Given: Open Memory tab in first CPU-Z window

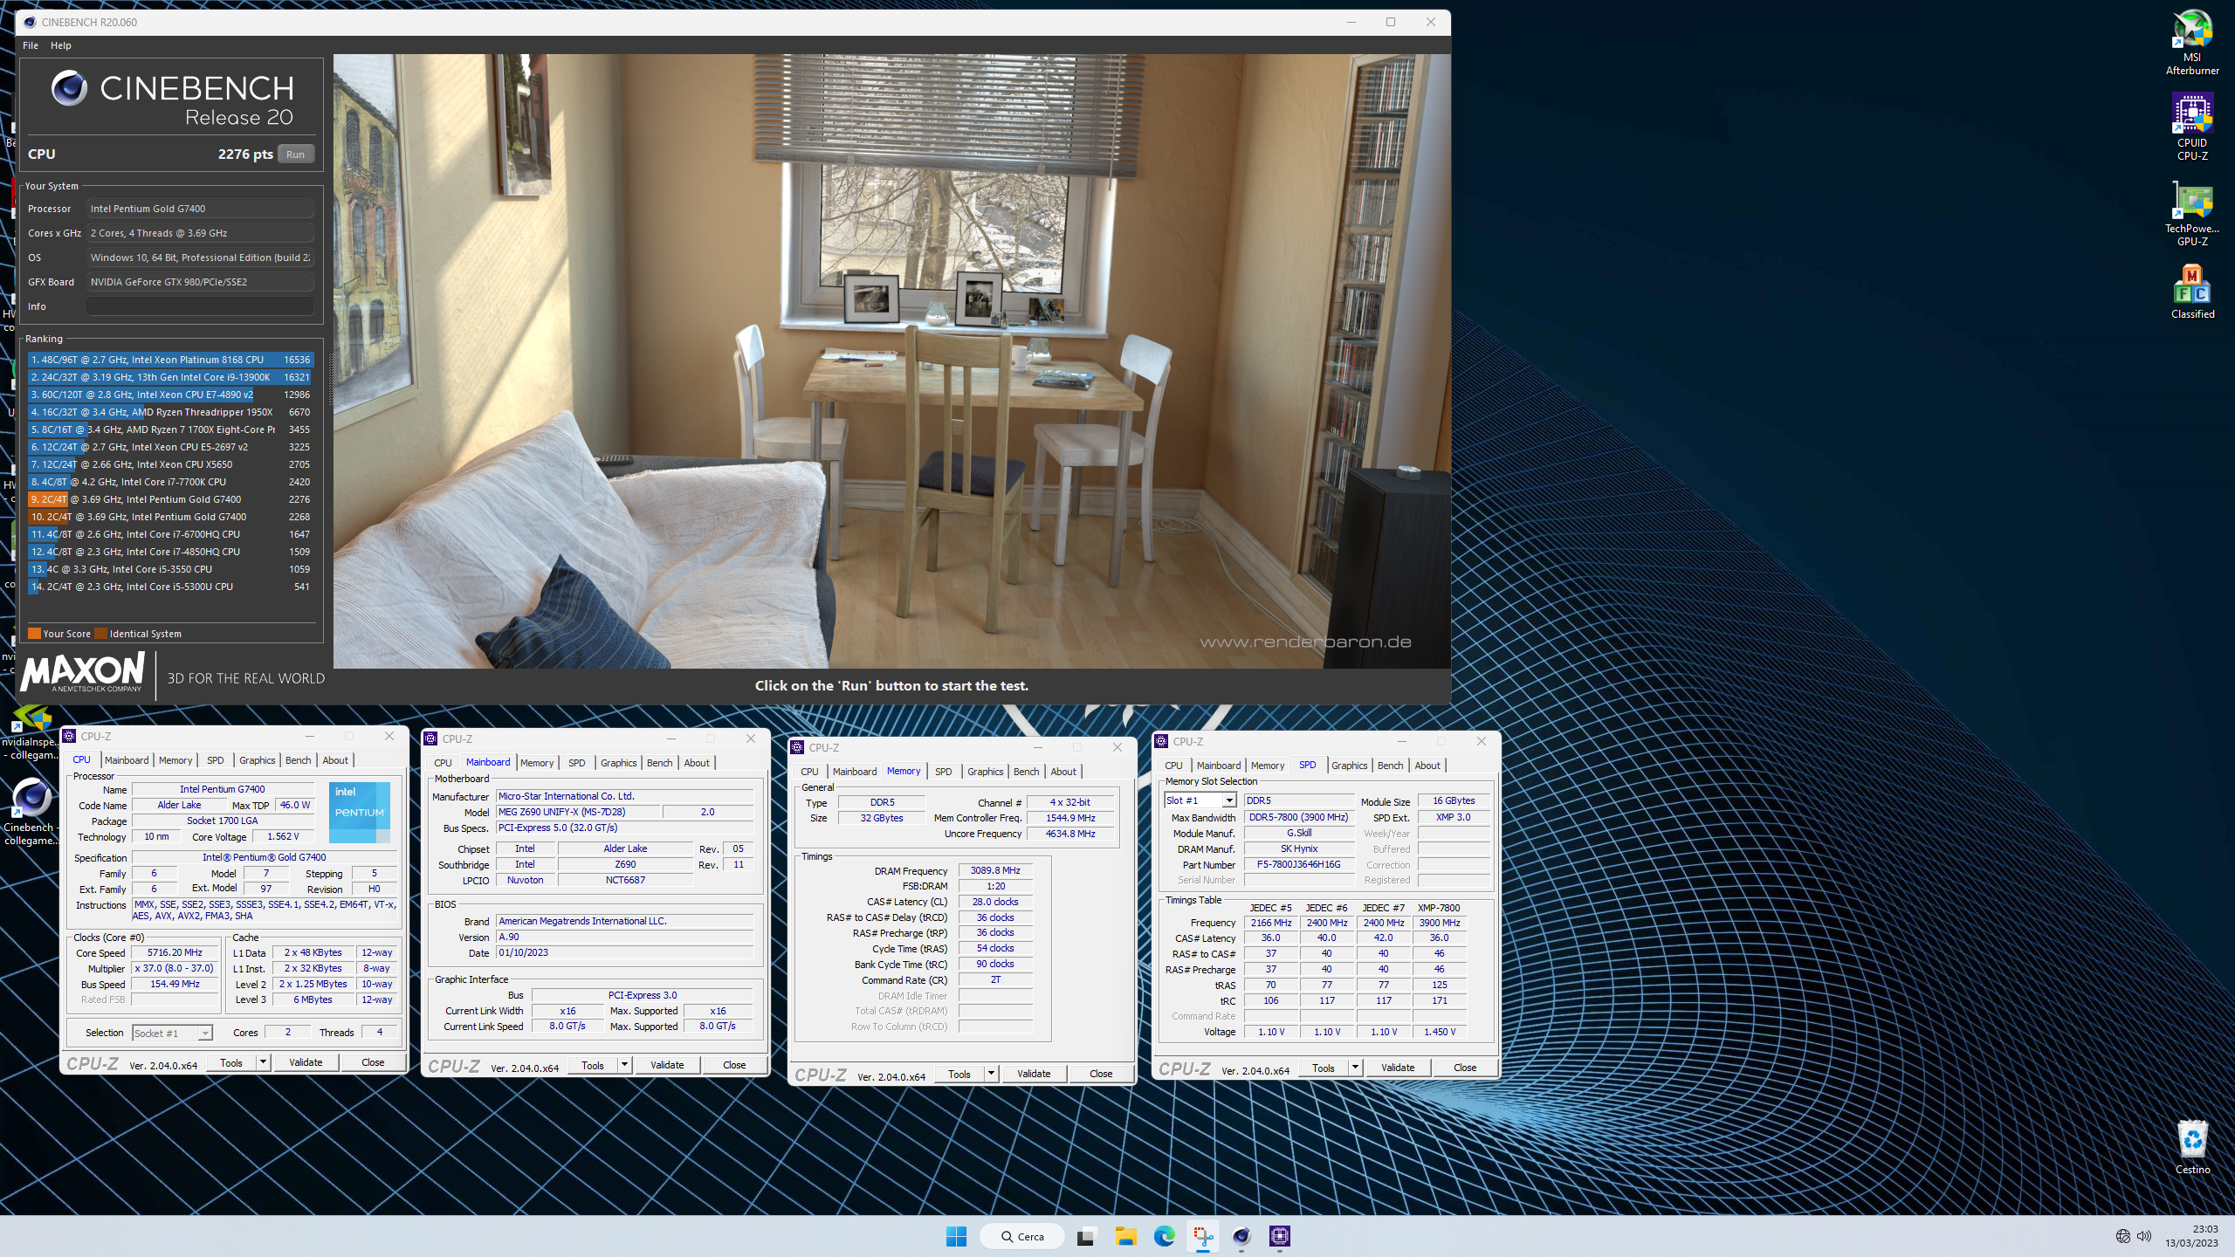Looking at the screenshot, I should pyautogui.click(x=175, y=760).
